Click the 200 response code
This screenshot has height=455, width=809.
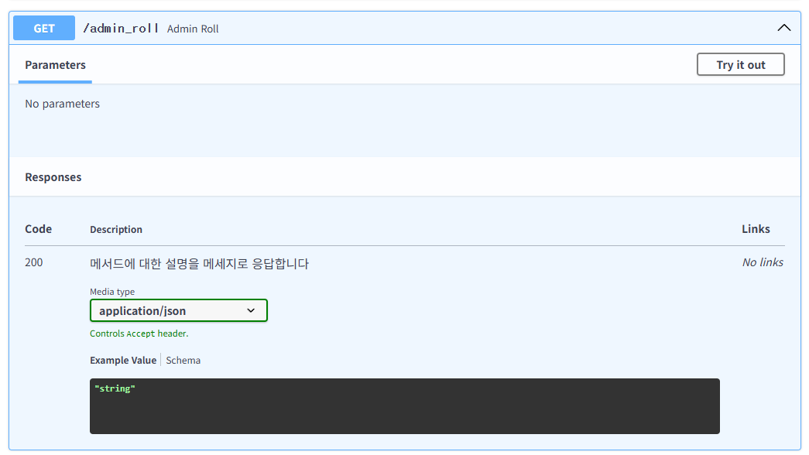point(33,262)
